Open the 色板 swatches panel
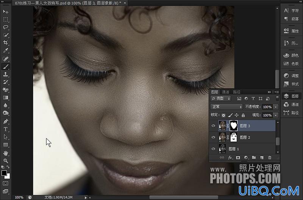 [x=291, y=63]
